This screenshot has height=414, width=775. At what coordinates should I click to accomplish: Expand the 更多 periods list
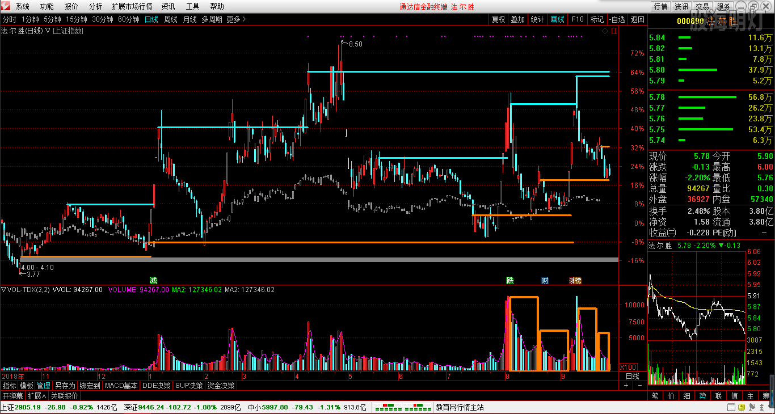(x=236, y=19)
